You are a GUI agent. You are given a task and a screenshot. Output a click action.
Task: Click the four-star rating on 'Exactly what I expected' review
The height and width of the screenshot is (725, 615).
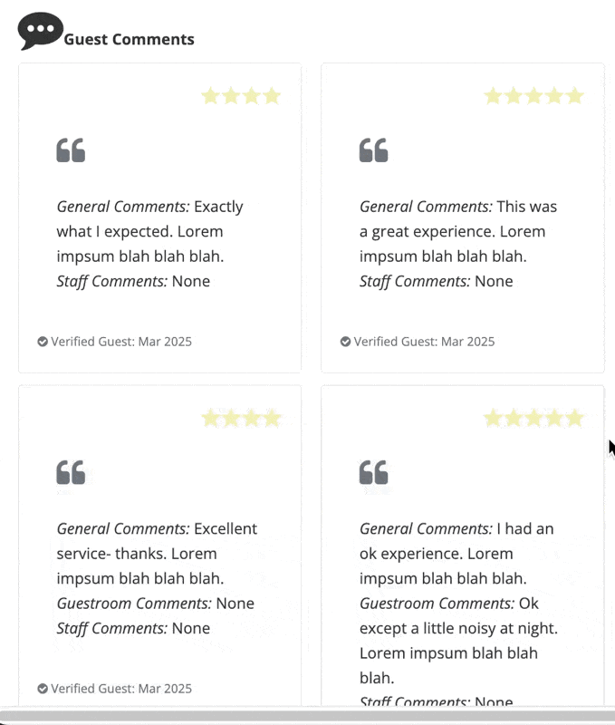pyautogui.click(x=241, y=96)
